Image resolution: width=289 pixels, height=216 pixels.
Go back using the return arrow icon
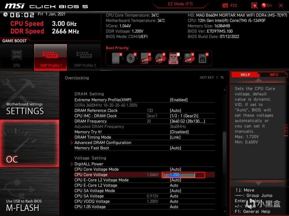tap(222, 78)
